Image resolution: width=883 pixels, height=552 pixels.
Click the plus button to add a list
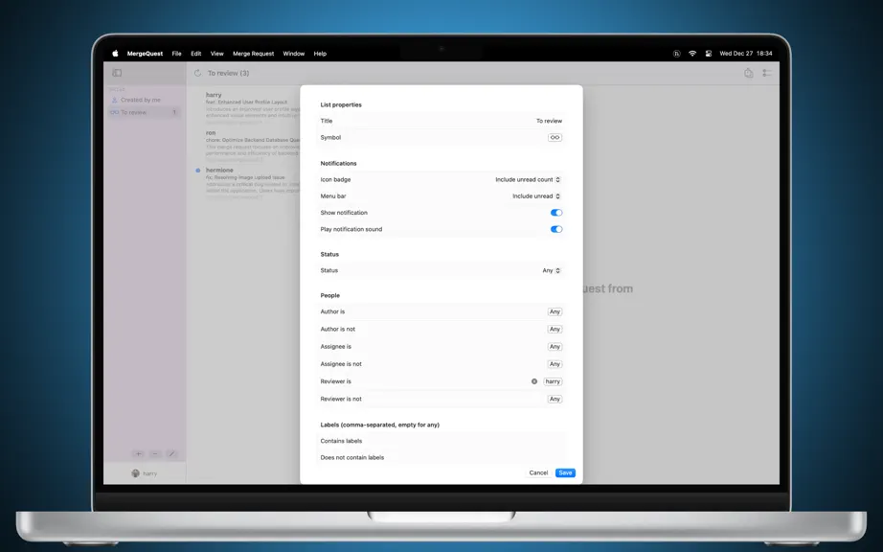(x=139, y=453)
